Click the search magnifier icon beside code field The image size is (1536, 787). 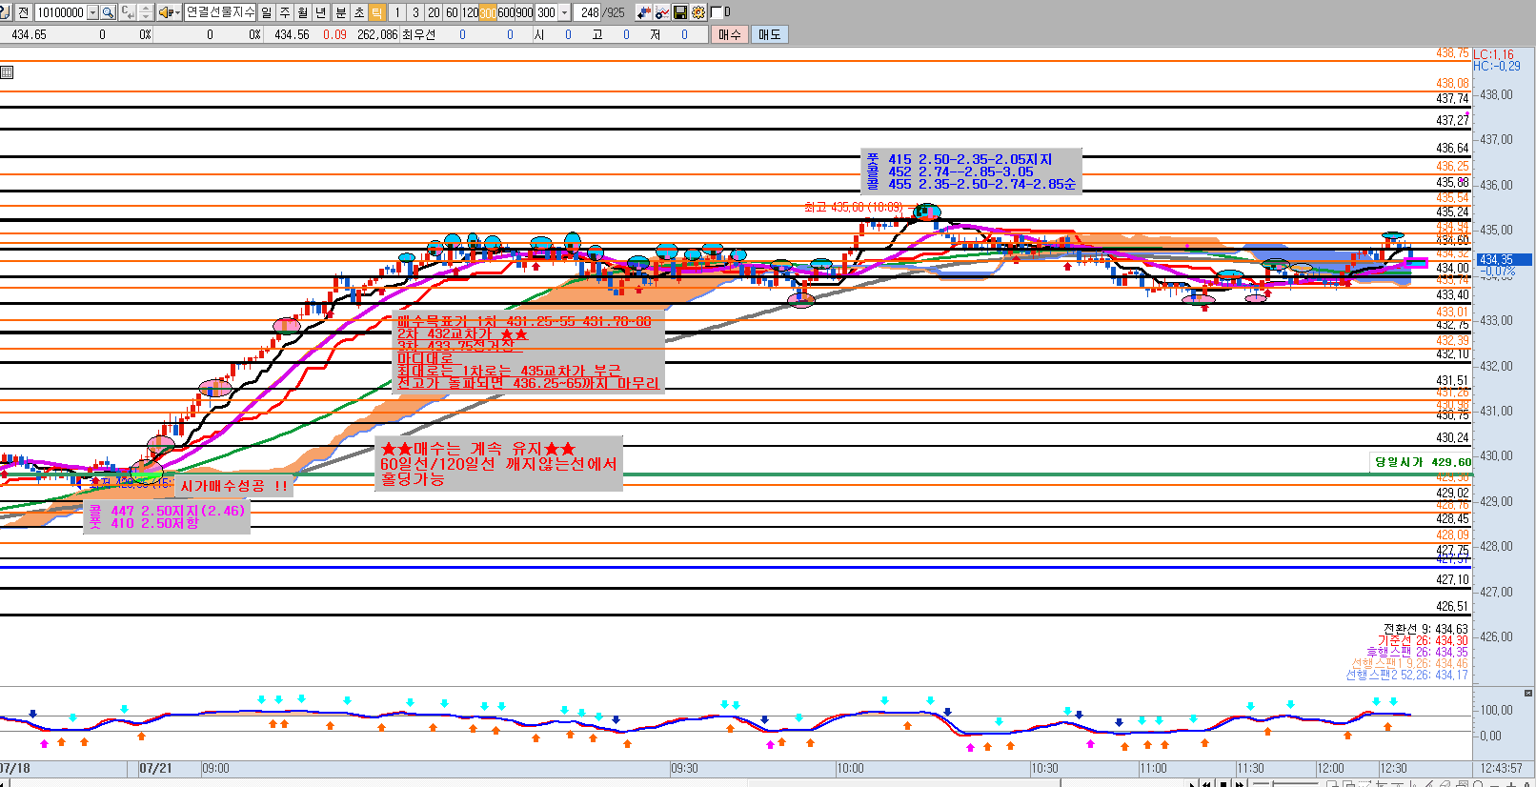[108, 12]
